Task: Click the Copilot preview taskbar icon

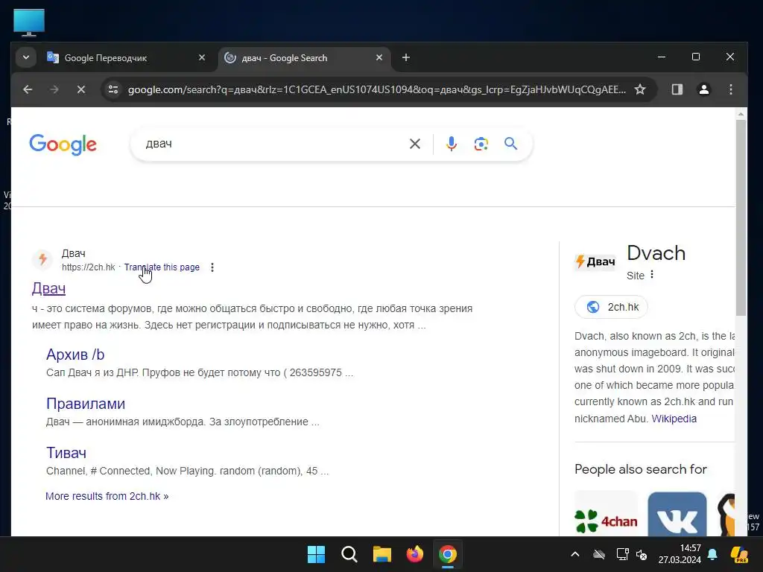Action: pos(739,554)
